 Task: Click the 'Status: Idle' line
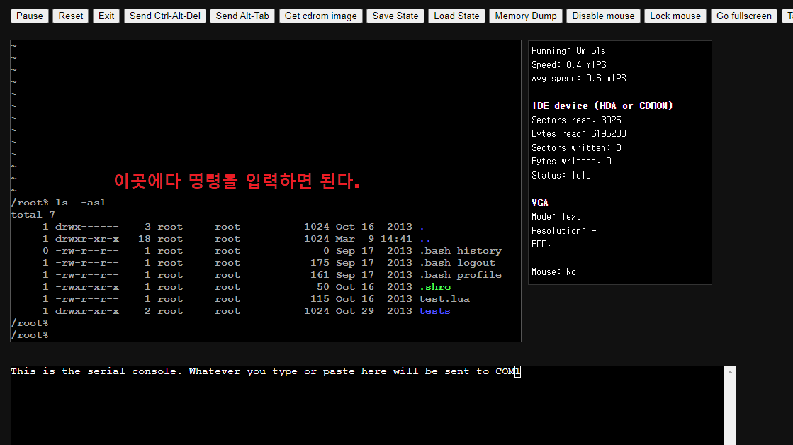(x=561, y=175)
